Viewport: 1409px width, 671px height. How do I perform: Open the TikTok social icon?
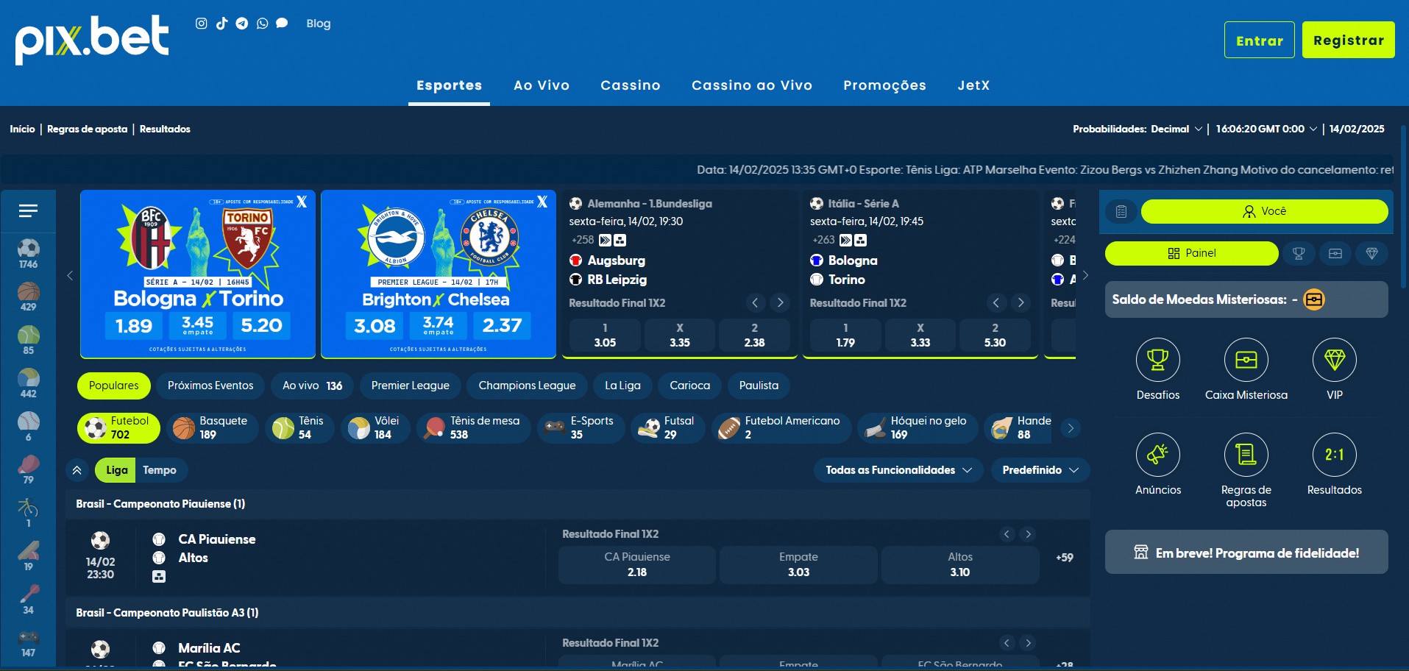pyautogui.click(x=221, y=24)
